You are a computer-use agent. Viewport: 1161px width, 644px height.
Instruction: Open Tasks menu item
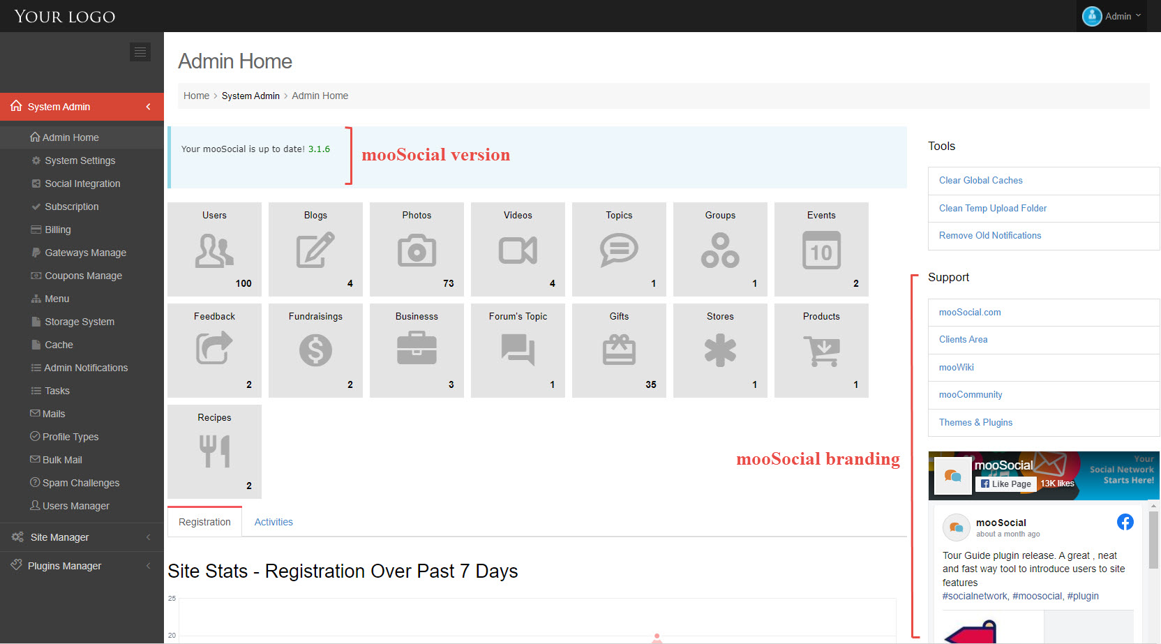tap(82, 391)
